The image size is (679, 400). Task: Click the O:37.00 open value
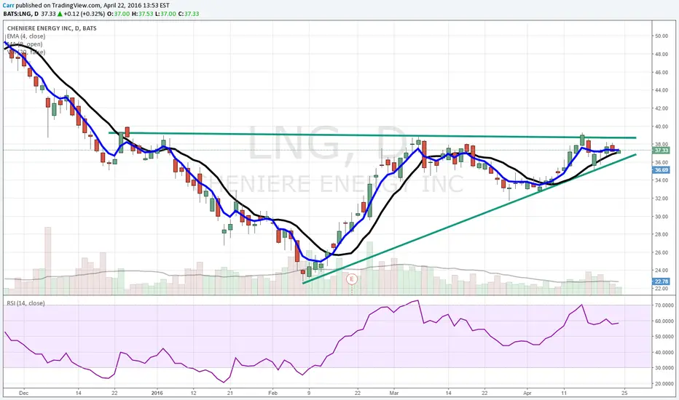coord(118,14)
